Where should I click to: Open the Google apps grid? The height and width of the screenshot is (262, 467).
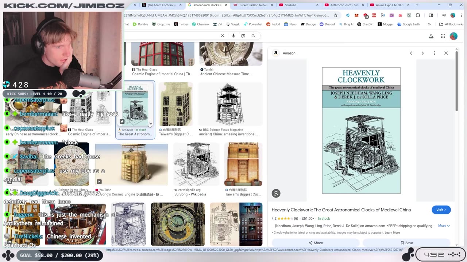(443, 36)
